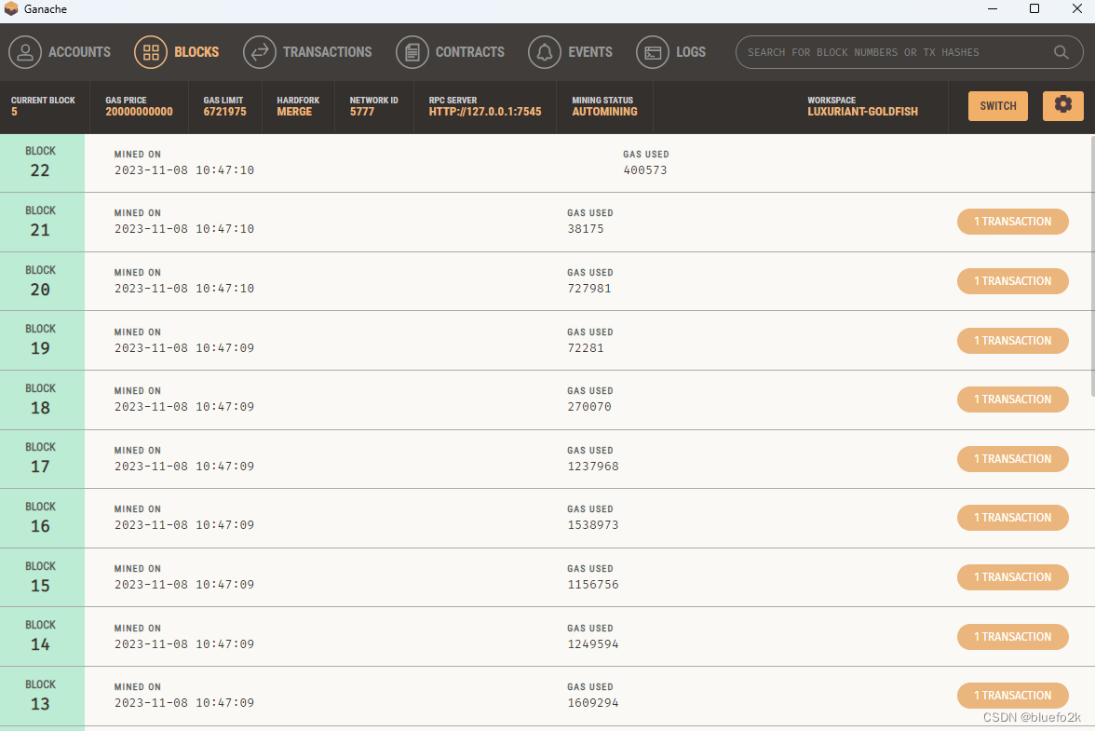Open the Contracts document icon

(412, 52)
